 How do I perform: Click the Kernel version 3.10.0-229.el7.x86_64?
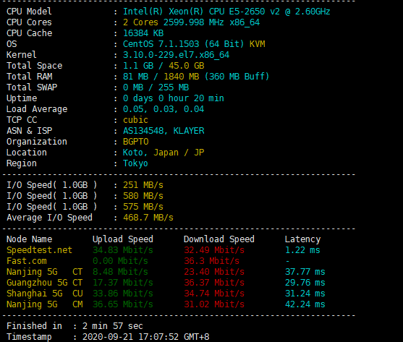176,55
